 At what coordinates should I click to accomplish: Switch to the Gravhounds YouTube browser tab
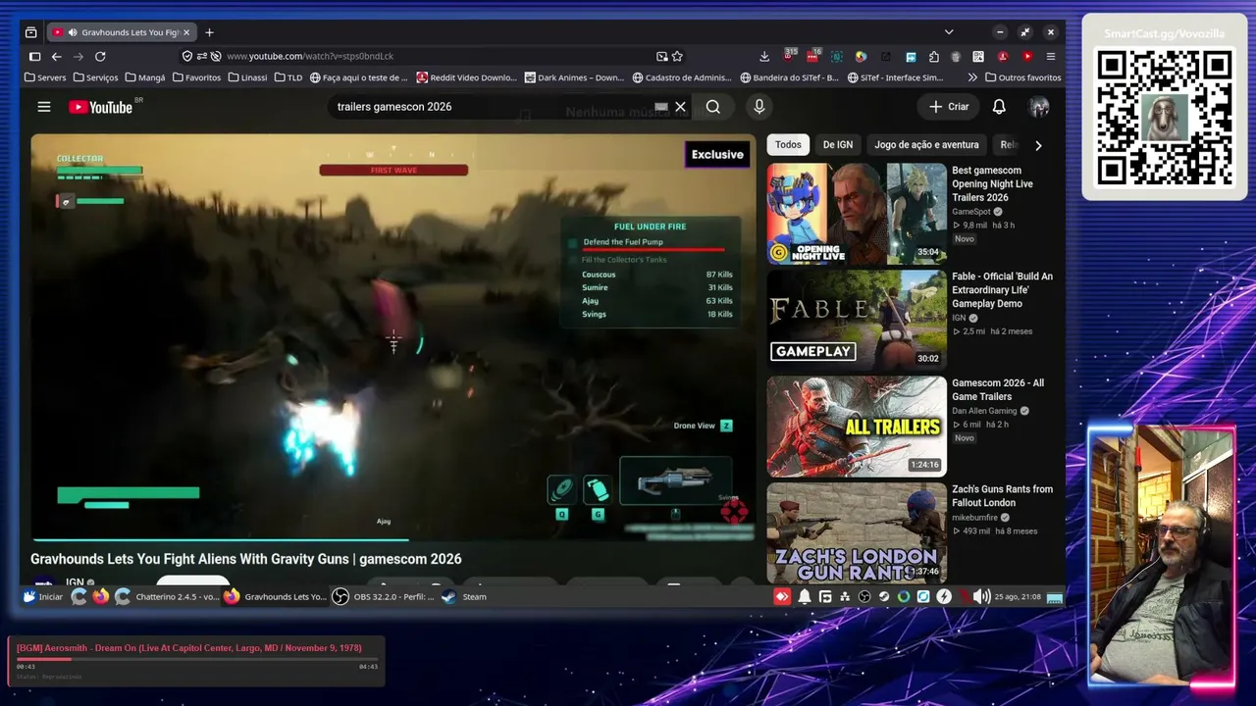pos(122,32)
